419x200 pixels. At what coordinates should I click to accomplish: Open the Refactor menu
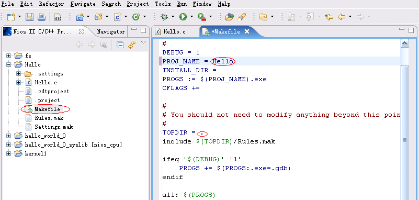(x=51, y=4)
